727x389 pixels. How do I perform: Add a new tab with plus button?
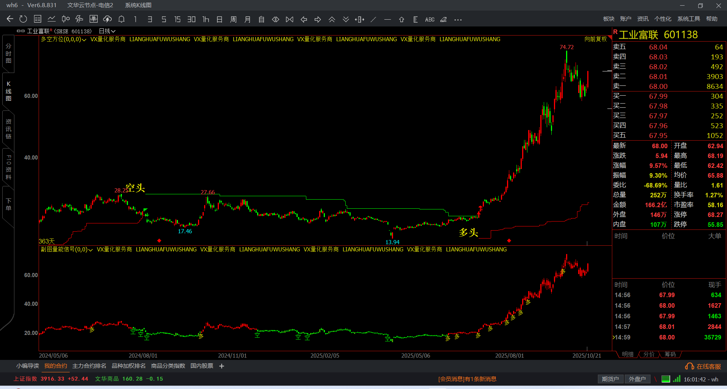click(222, 366)
